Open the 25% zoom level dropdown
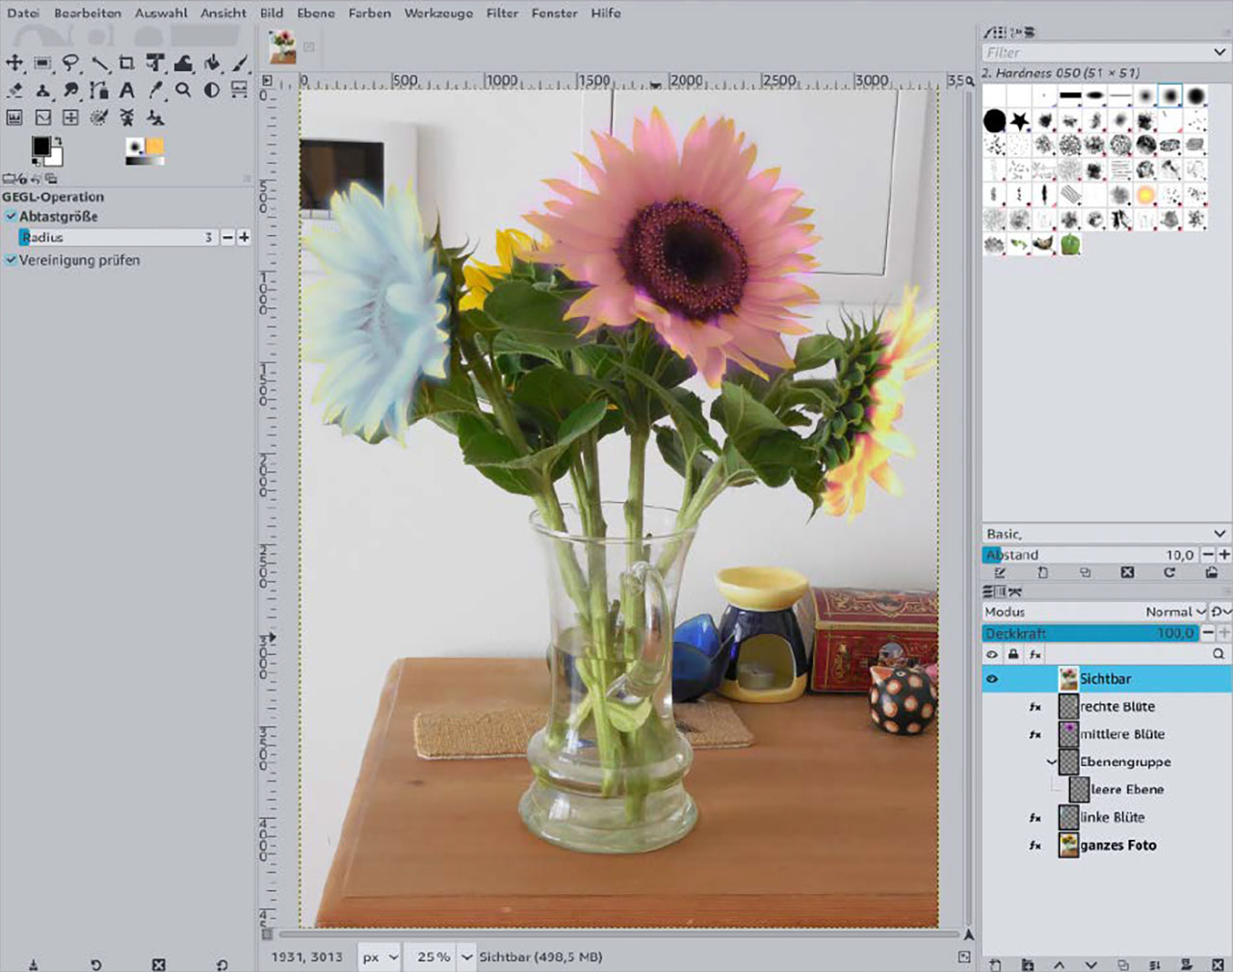 coord(466,957)
